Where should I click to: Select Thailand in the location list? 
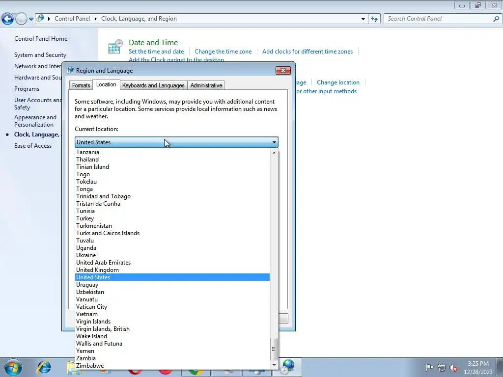(x=172, y=160)
